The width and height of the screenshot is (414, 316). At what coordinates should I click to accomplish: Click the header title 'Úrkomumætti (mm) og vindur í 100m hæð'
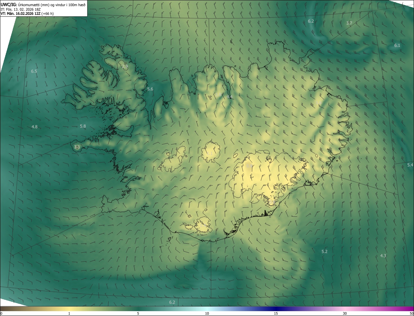pyautogui.click(x=51, y=5)
